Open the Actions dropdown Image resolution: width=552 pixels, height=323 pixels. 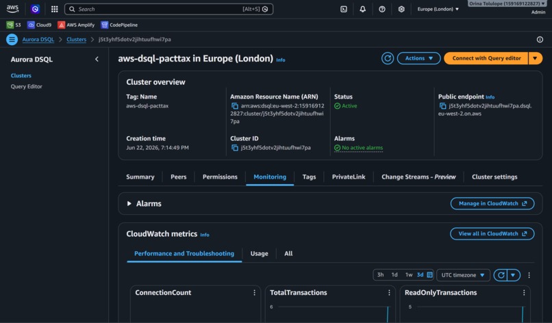coord(419,58)
